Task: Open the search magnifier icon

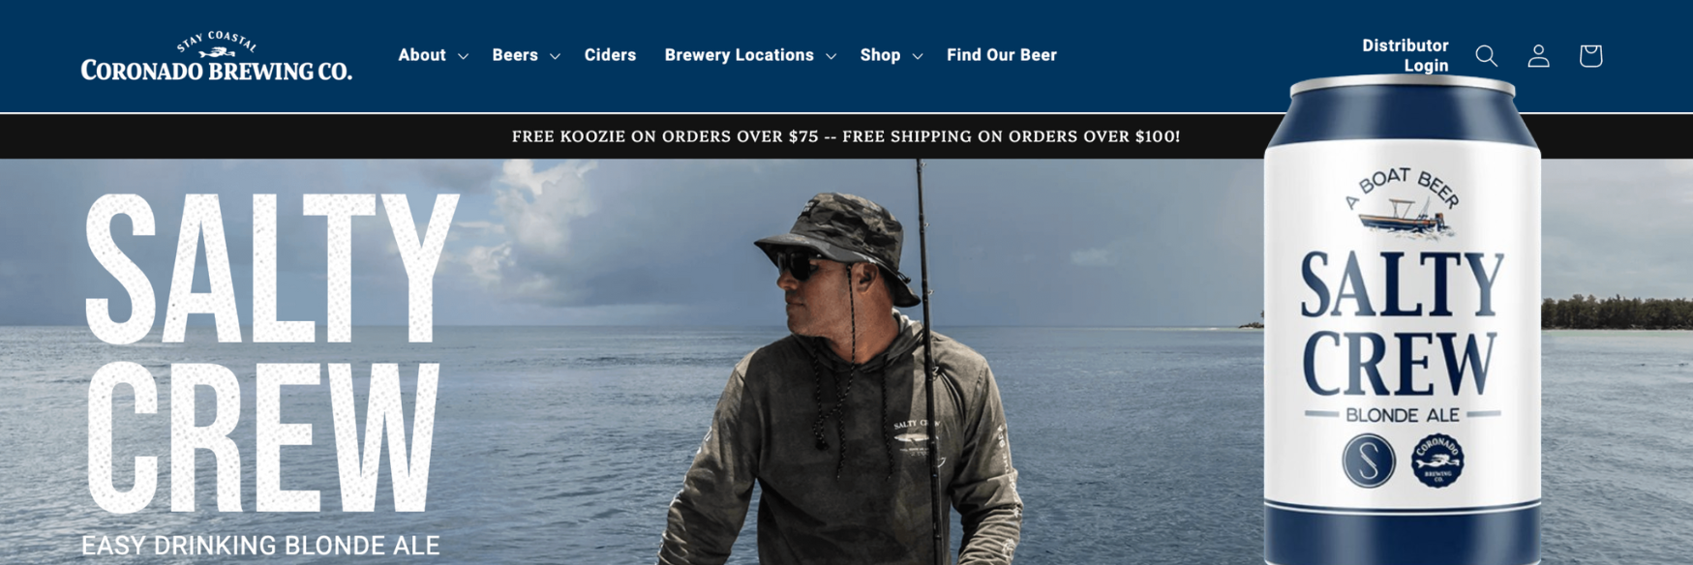Action: coord(1486,56)
